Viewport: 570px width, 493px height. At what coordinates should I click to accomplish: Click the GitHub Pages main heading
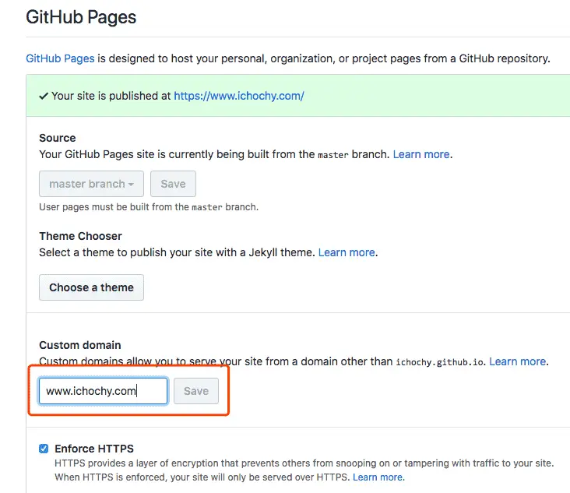[81, 16]
